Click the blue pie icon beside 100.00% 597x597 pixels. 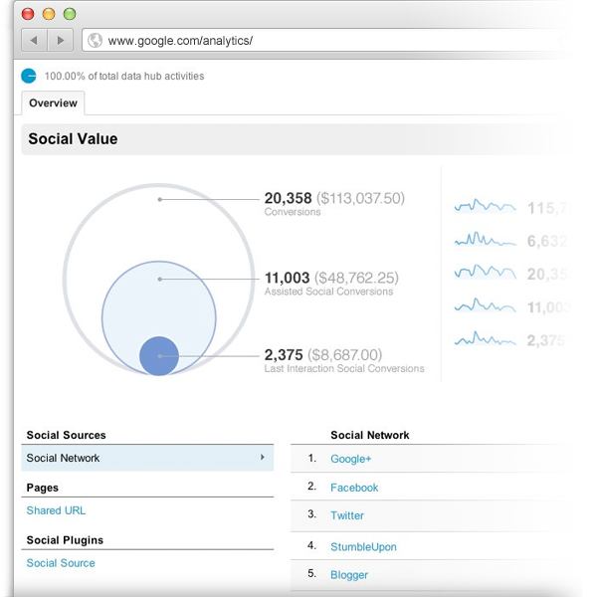29,76
